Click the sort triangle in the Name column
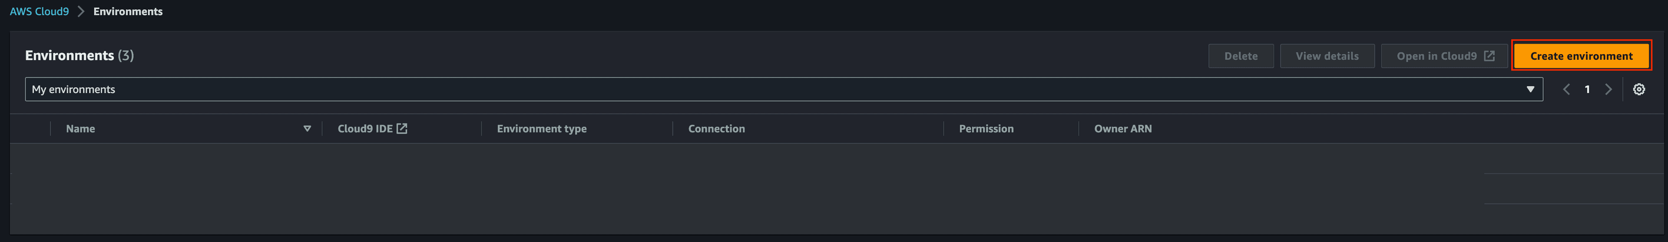This screenshot has width=1668, height=242. [x=307, y=129]
